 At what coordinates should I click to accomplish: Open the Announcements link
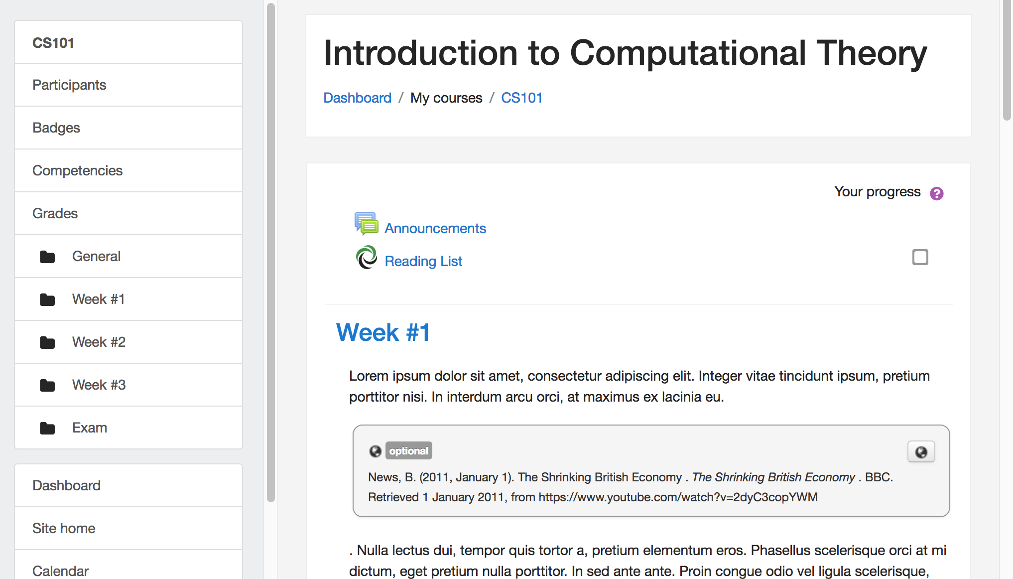(435, 228)
